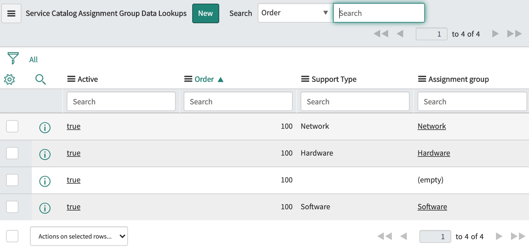Screen dimensions: 529x252
Task: Open the Order search field dropdown
Action: [x=295, y=13]
